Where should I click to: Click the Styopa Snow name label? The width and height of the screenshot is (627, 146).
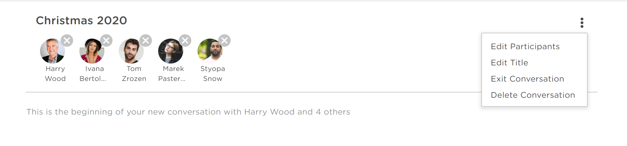click(x=213, y=74)
